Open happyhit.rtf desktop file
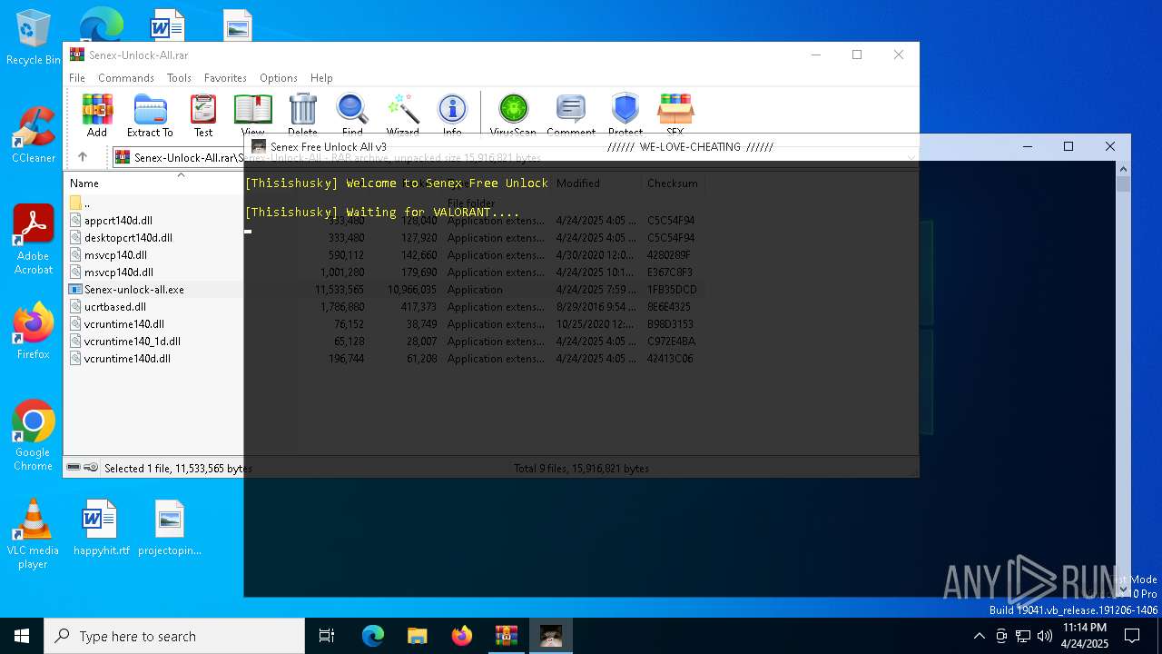This screenshot has height=654, width=1162. [101, 528]
